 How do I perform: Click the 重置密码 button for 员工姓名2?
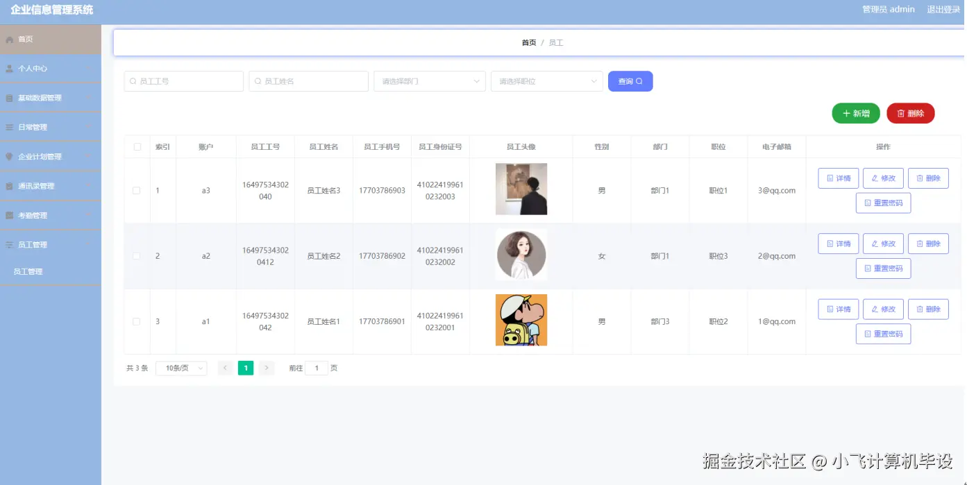click(x=883, y=268)
